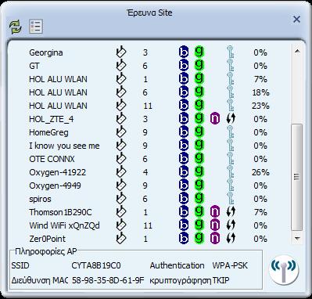Select the HomeGreg network
The width and height of the screenshot is (312, 299).
[48, 132]
